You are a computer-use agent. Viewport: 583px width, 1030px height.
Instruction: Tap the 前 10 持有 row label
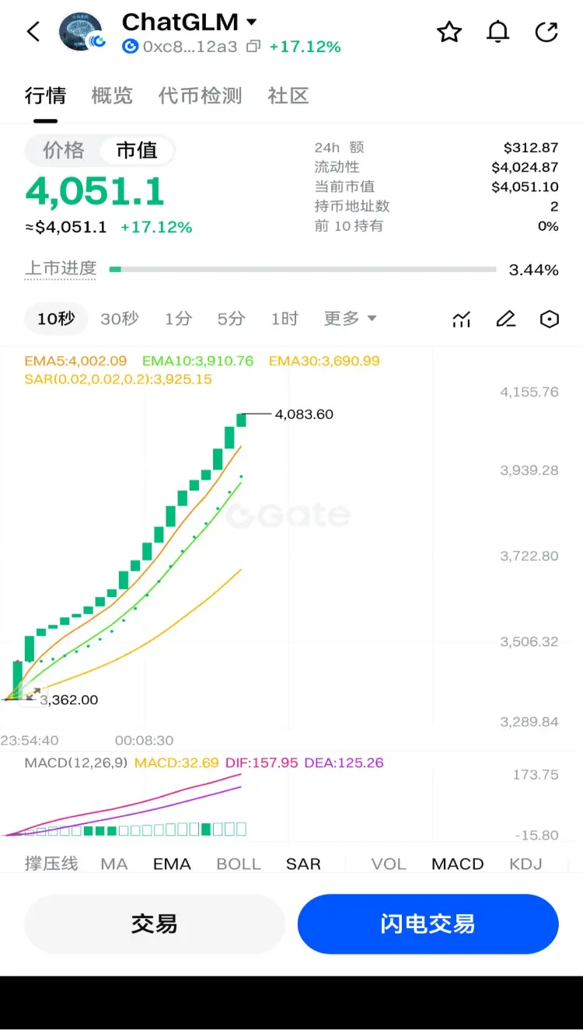point(348,226)
